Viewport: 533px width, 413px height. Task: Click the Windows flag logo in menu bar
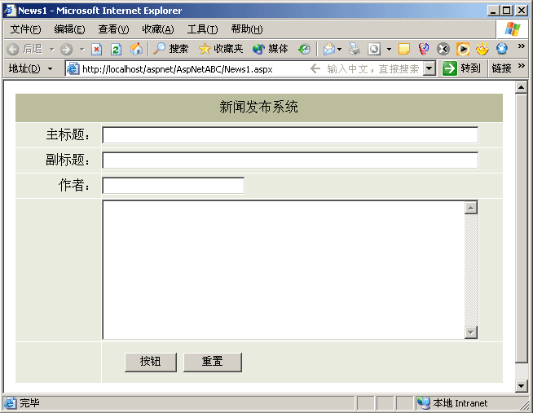tap(513, 29)
